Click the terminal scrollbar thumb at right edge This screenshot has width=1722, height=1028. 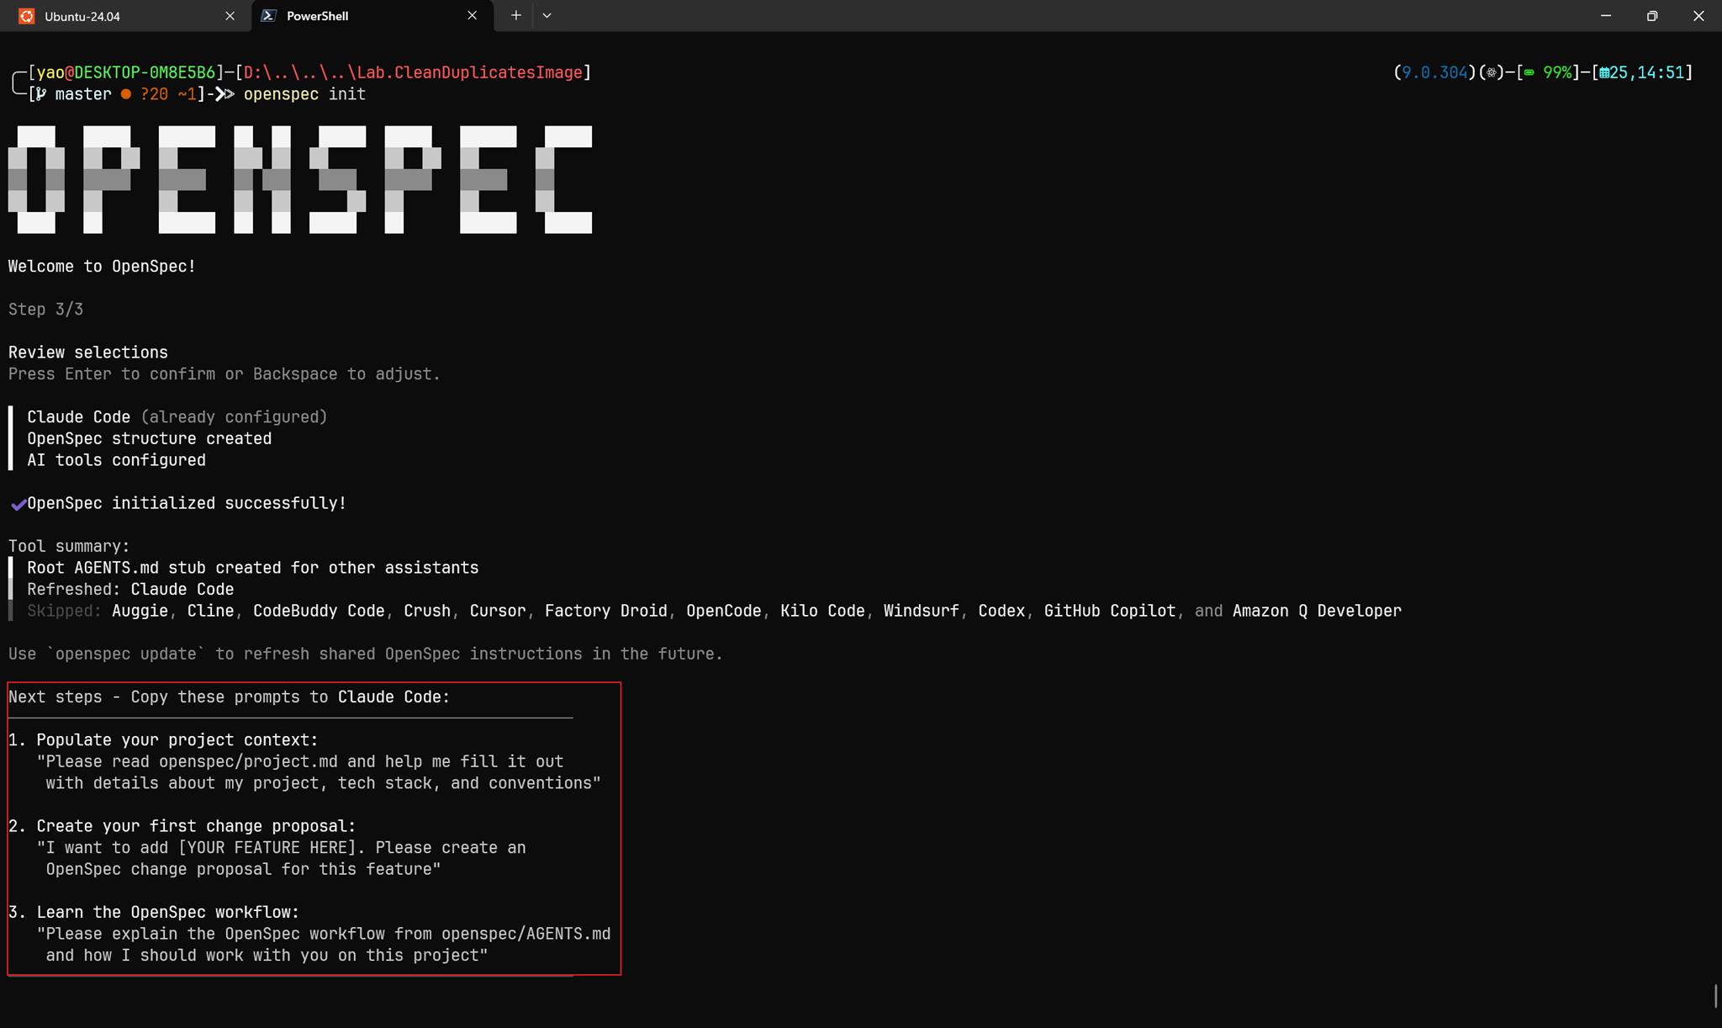1714,995
